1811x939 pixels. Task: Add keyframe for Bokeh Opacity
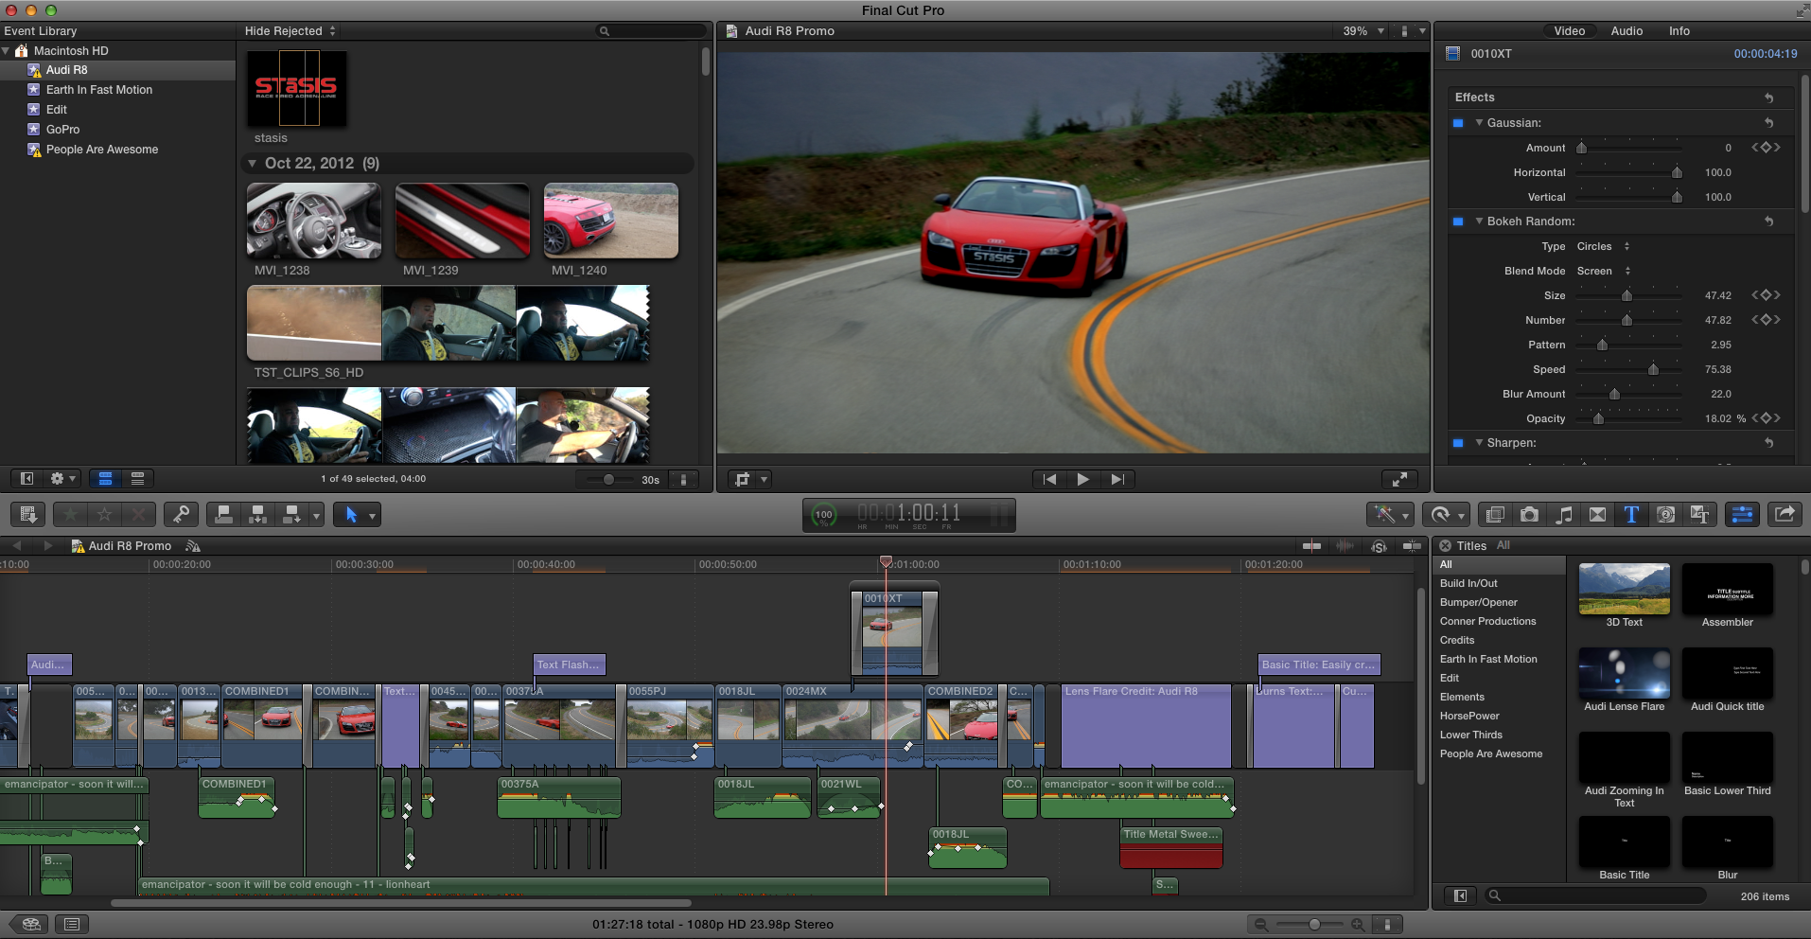(x=1766, y=418)
